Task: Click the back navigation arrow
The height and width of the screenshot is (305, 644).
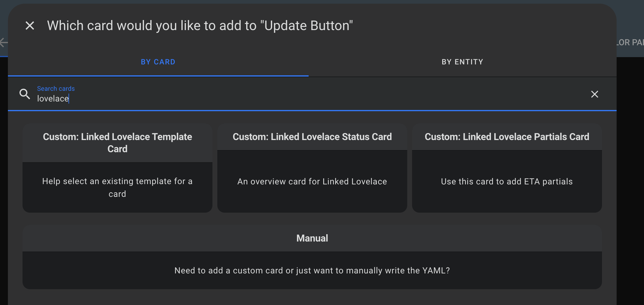Action: click(x=3, y=43)
